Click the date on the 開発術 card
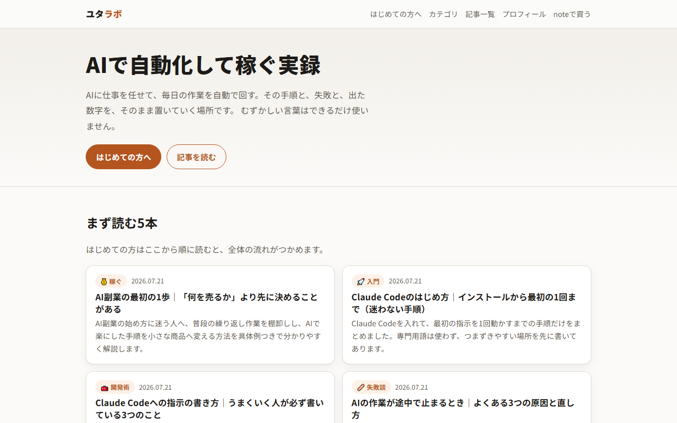This screenshot has width=677, height=423. [155, 388]
